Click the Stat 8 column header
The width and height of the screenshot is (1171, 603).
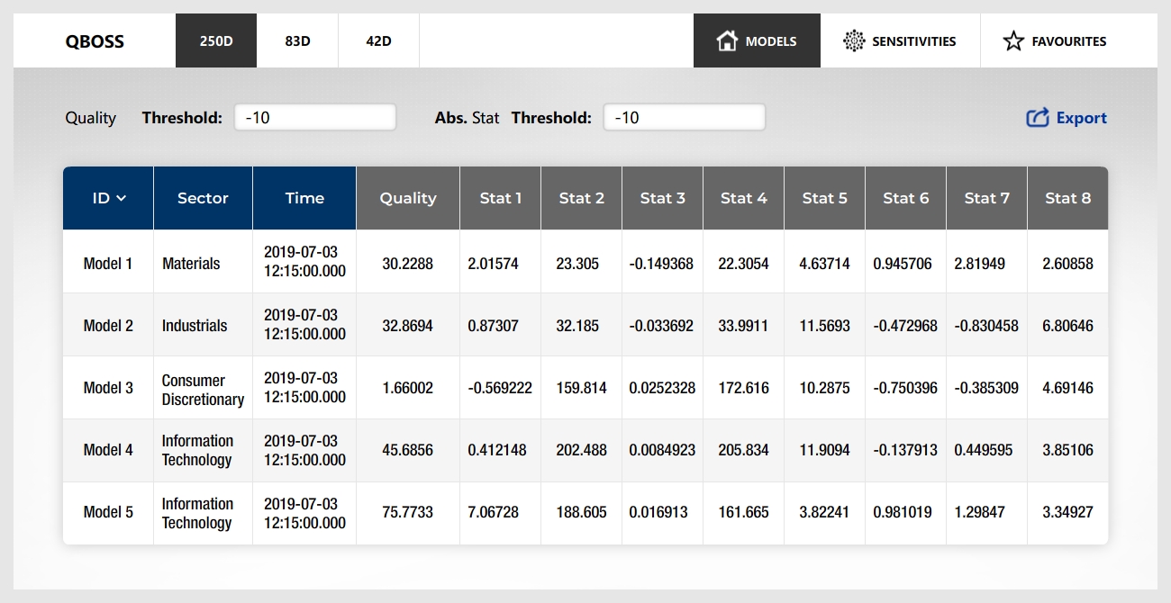pos(1067,198)
